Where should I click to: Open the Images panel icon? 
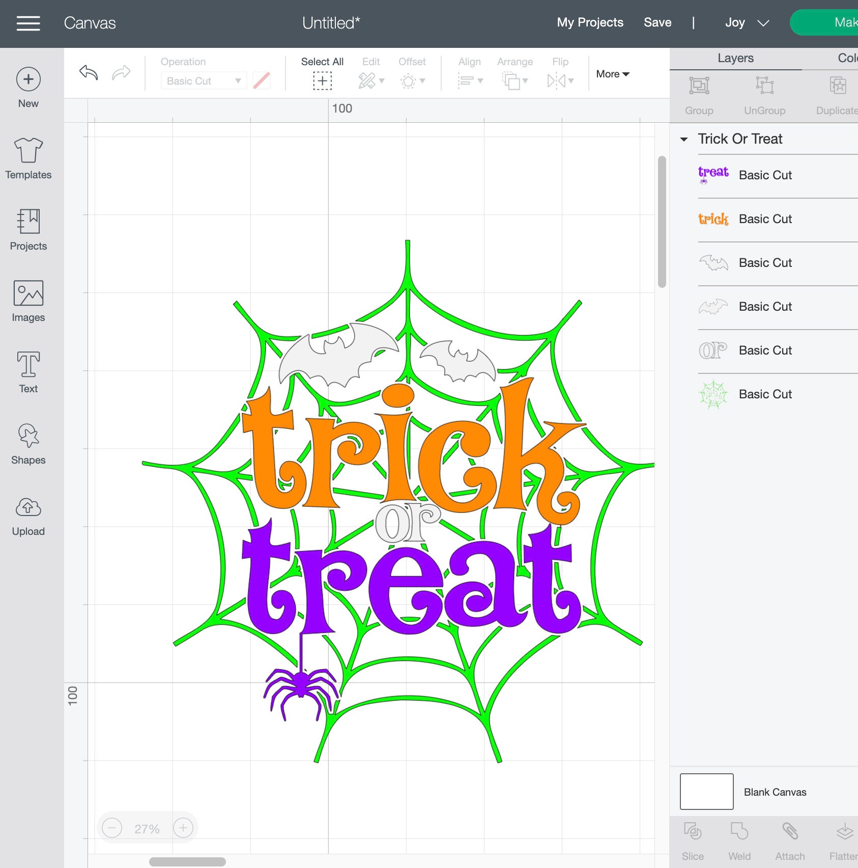coord(28,293)
